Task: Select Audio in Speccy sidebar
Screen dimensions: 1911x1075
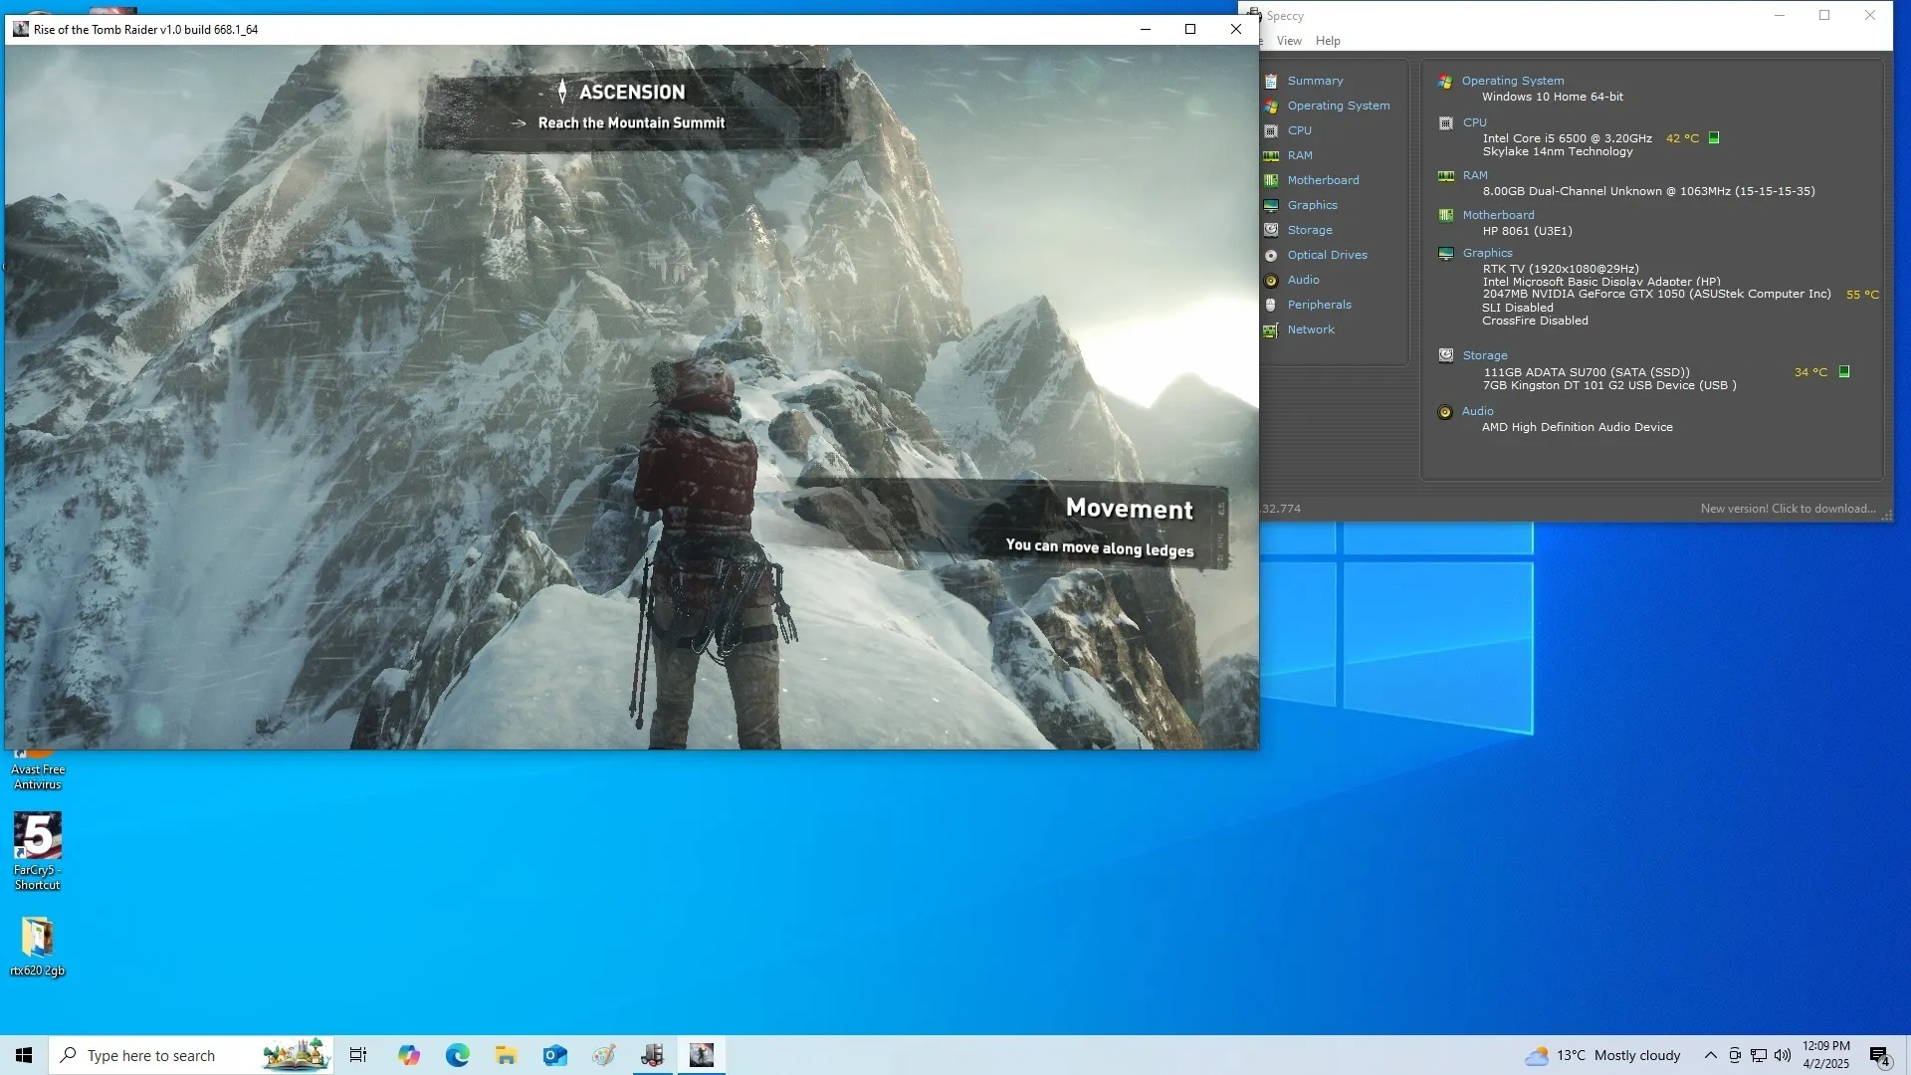Action: [1303, 280]
